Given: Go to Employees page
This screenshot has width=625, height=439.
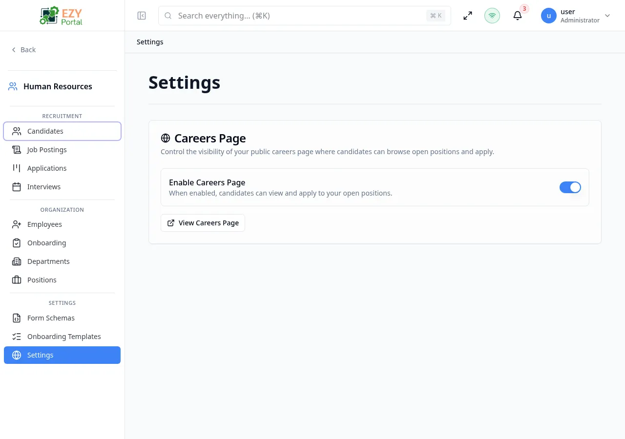Looking at the screenshot, I should [x=62, y=224].
